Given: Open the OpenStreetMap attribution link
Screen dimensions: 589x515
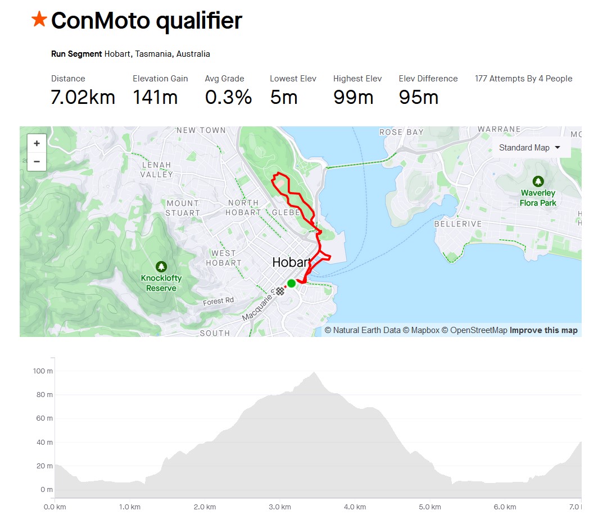Looking at the screenshot, I should click(474, 330).
